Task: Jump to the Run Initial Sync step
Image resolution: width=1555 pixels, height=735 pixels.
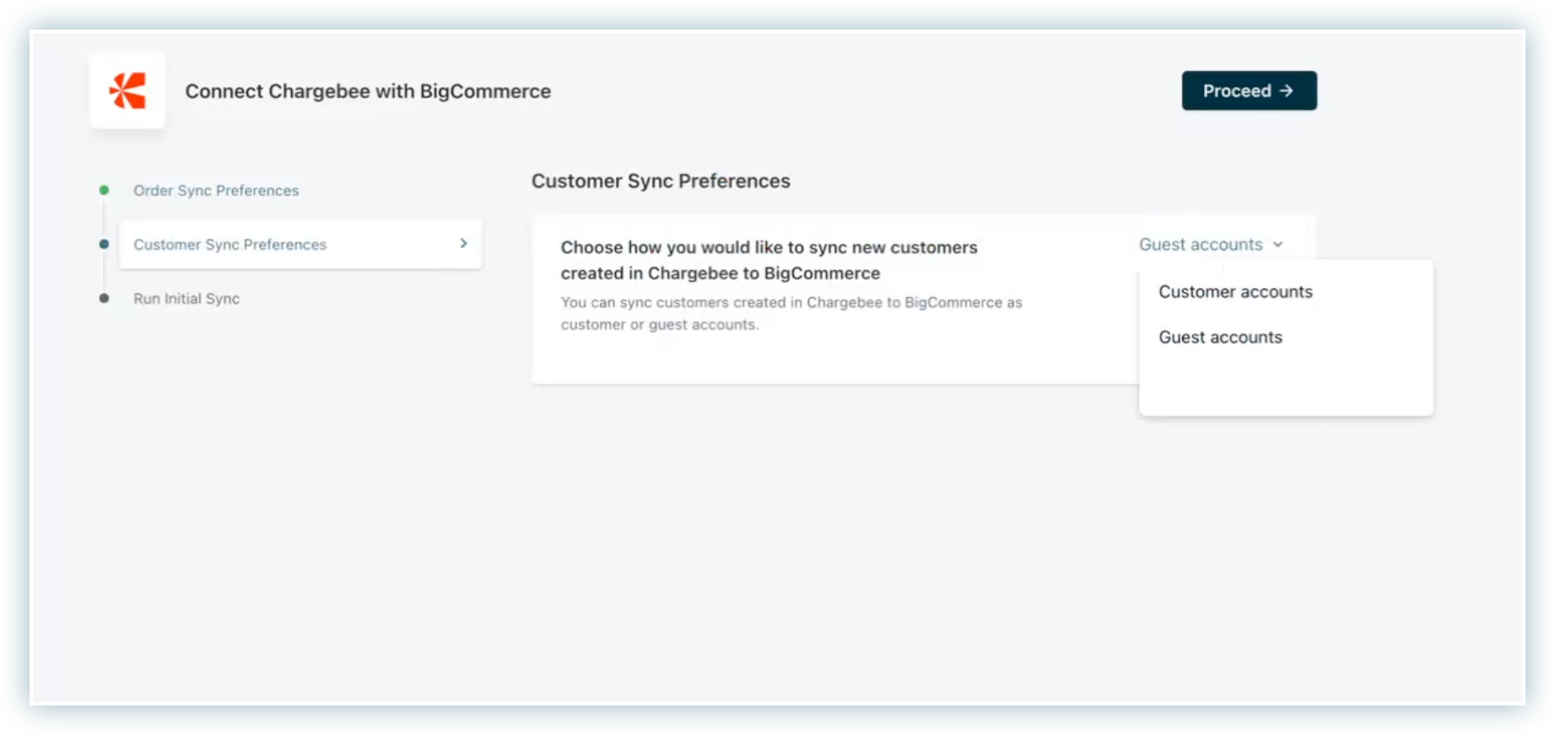Action: (x=186, y=299)
